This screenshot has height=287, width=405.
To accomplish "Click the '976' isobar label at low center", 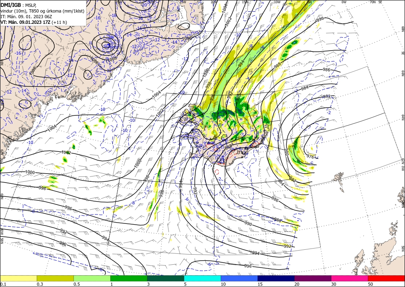I will click(310, 157).
